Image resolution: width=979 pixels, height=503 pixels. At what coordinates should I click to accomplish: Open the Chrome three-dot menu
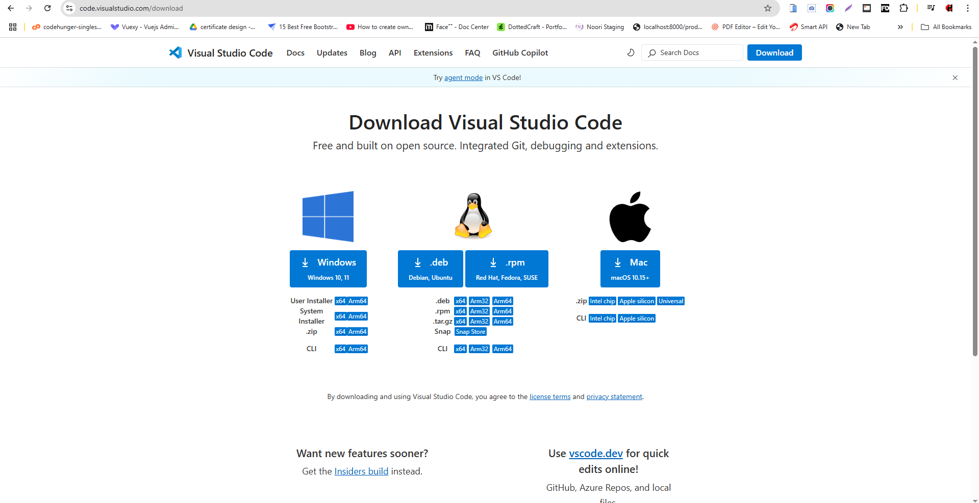click(967, 8)
